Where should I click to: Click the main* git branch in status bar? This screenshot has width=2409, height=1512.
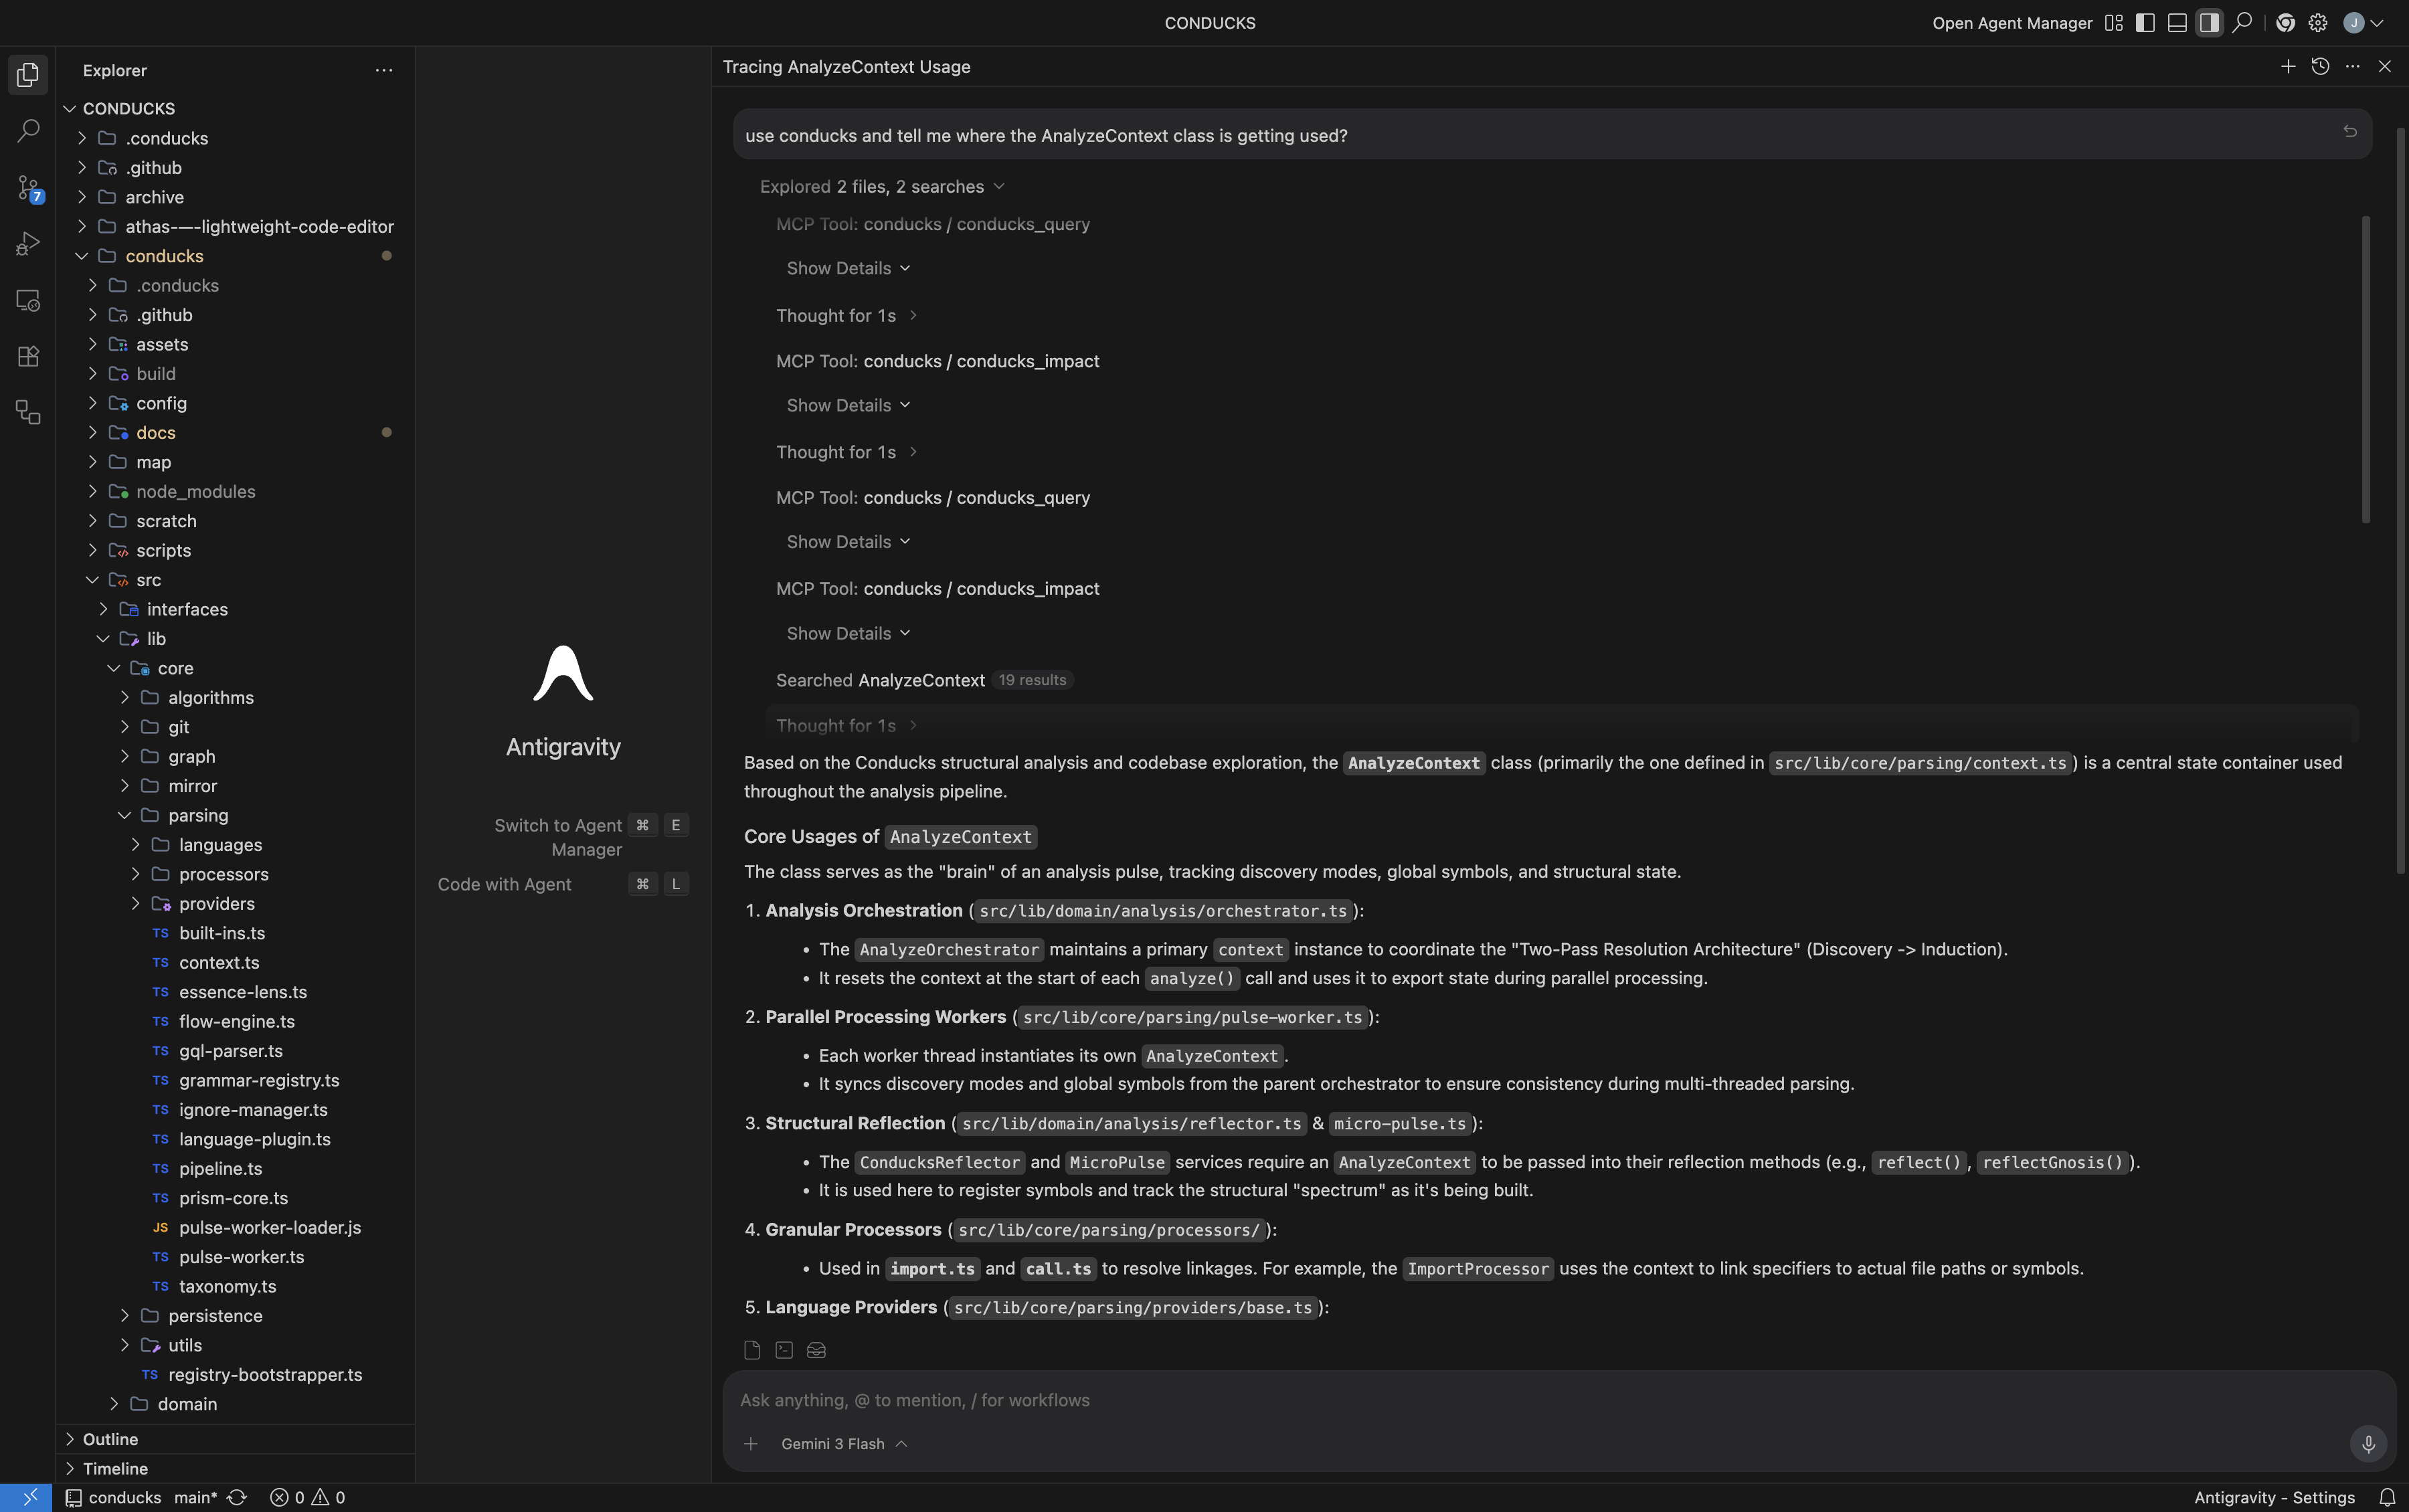[195, 1497]
